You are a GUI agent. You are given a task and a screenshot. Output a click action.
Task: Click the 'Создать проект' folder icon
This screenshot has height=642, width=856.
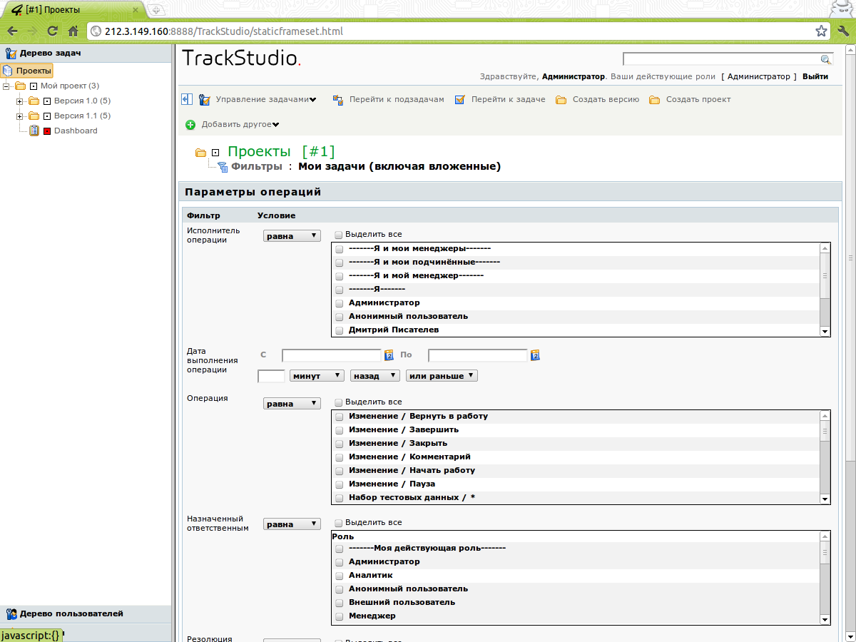point(655,100)
